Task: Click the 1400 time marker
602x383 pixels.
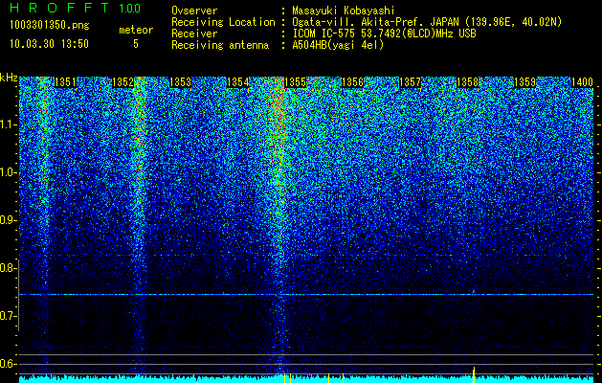Action: pyautogui.click(x=582, y=82)
